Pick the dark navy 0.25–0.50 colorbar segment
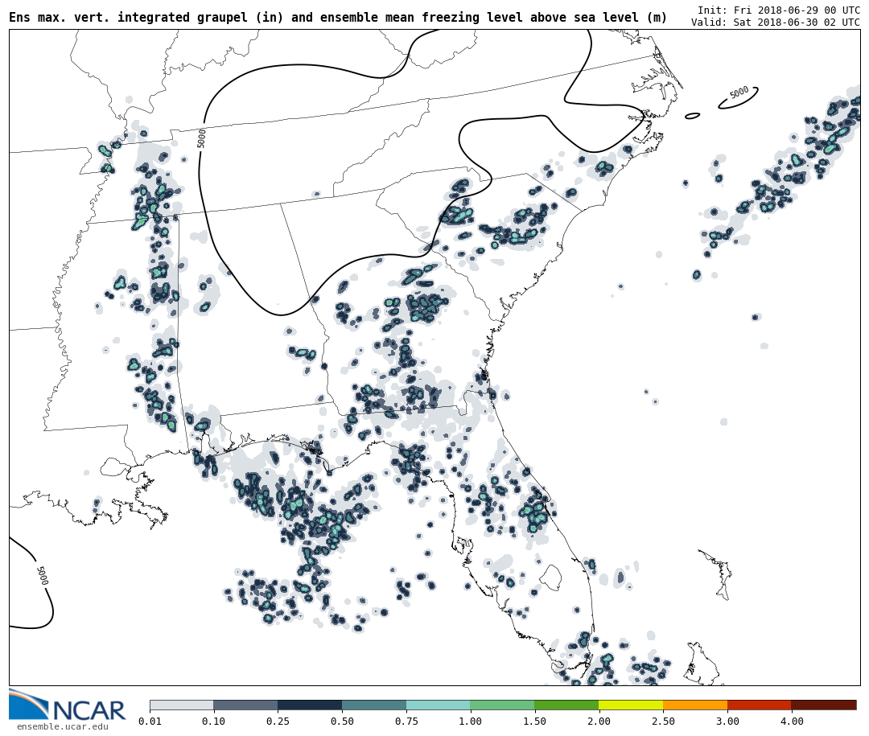 [310, 705]
